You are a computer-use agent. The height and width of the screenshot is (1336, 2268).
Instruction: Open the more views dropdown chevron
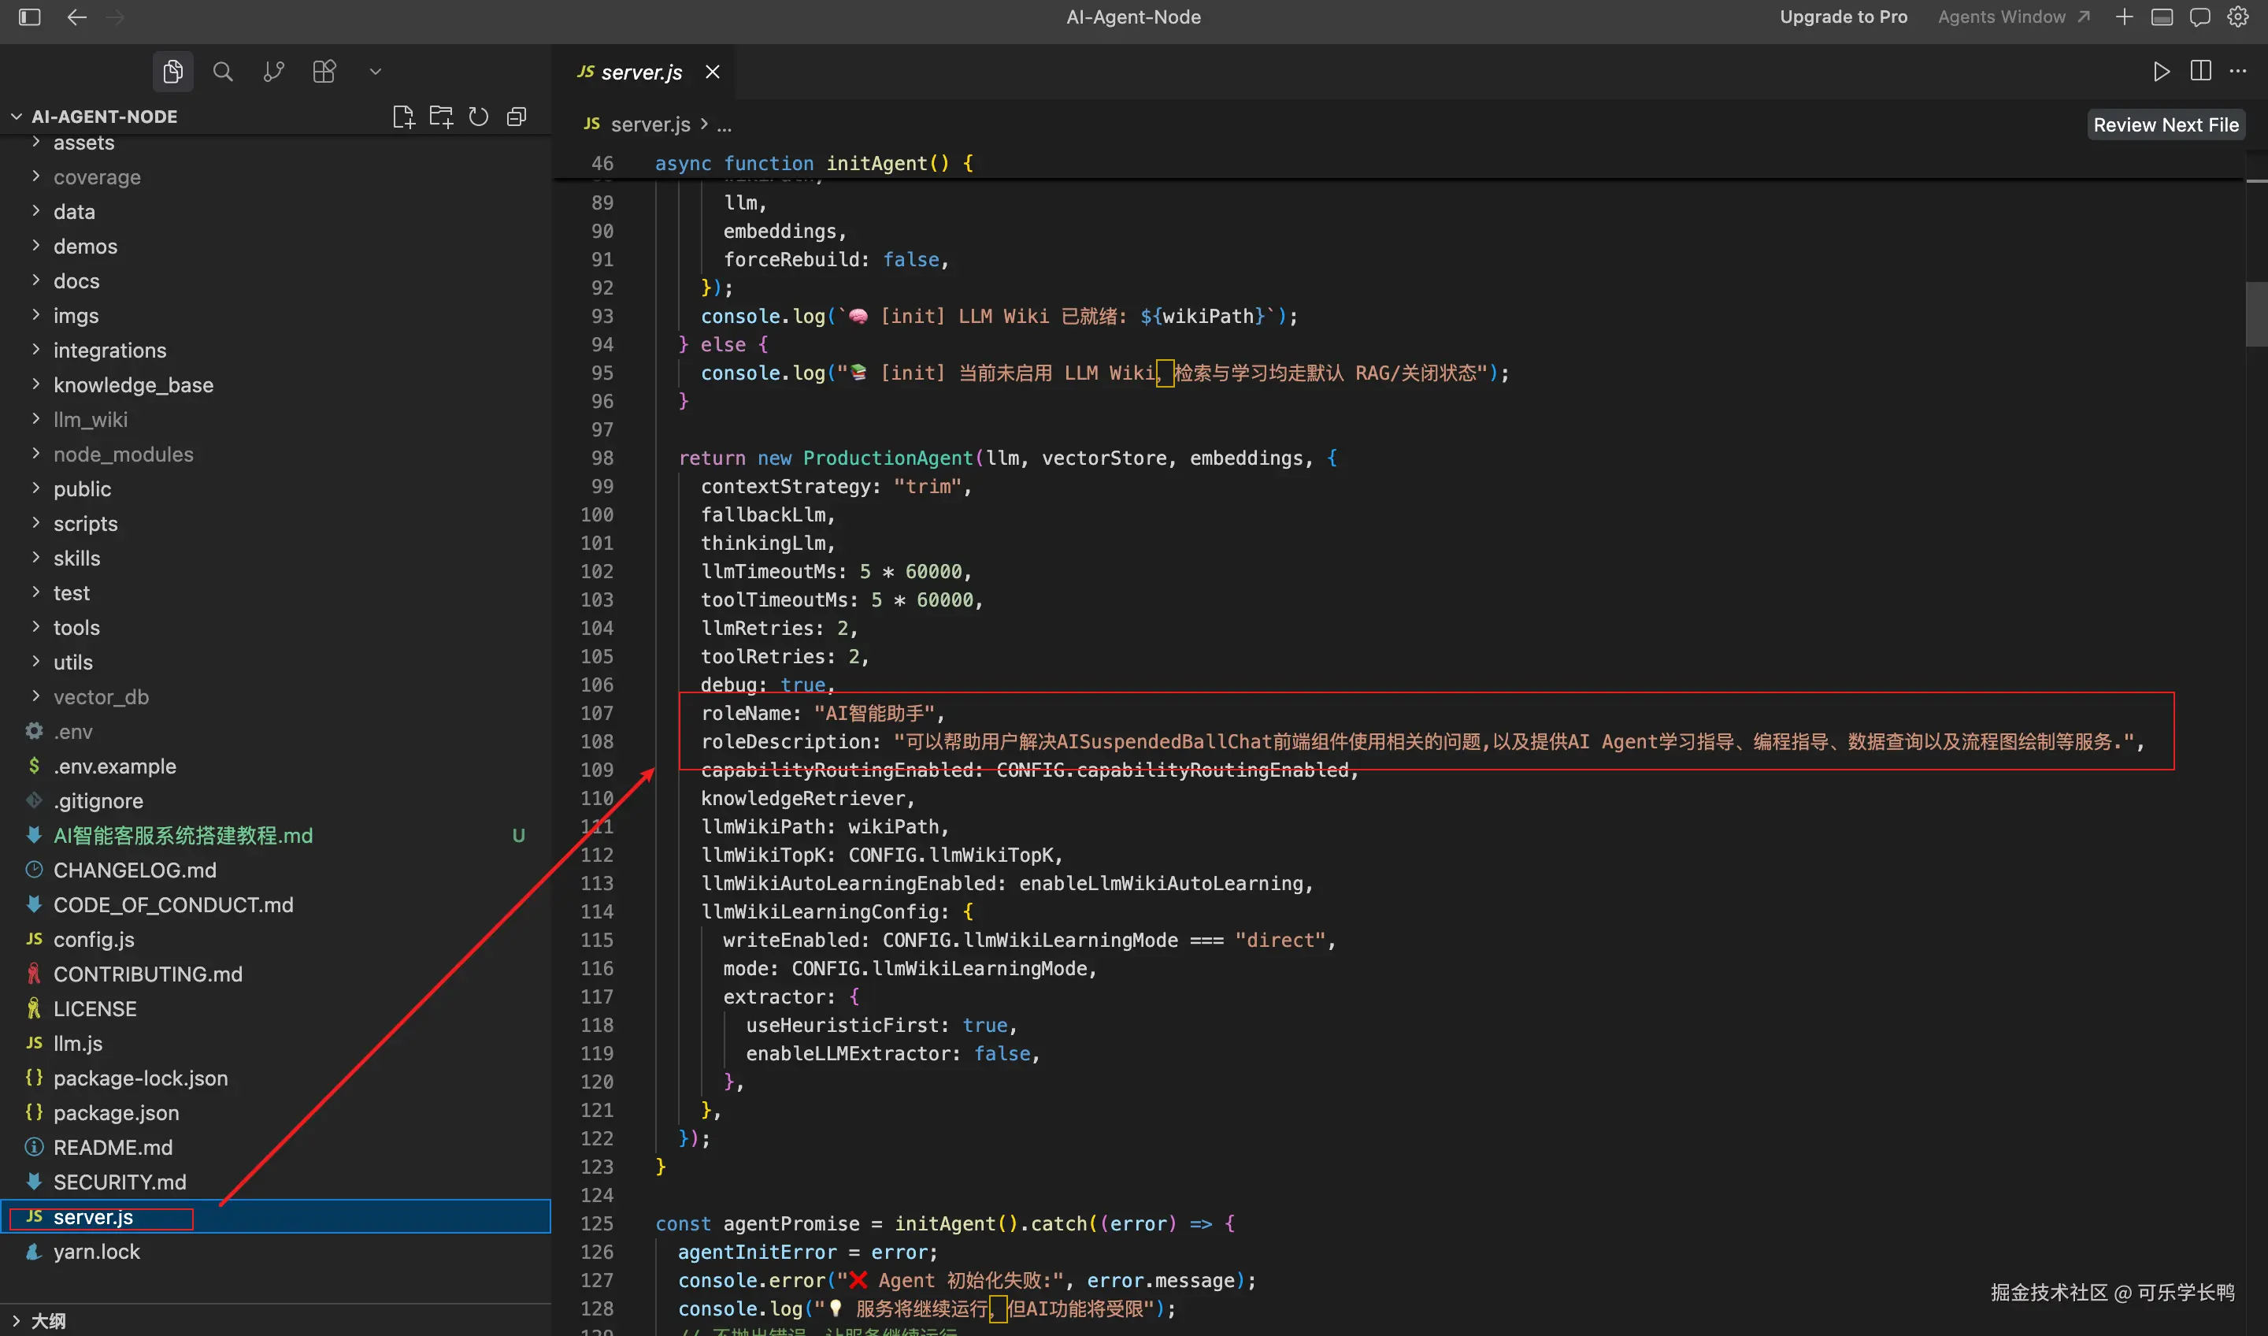point(376,72)
